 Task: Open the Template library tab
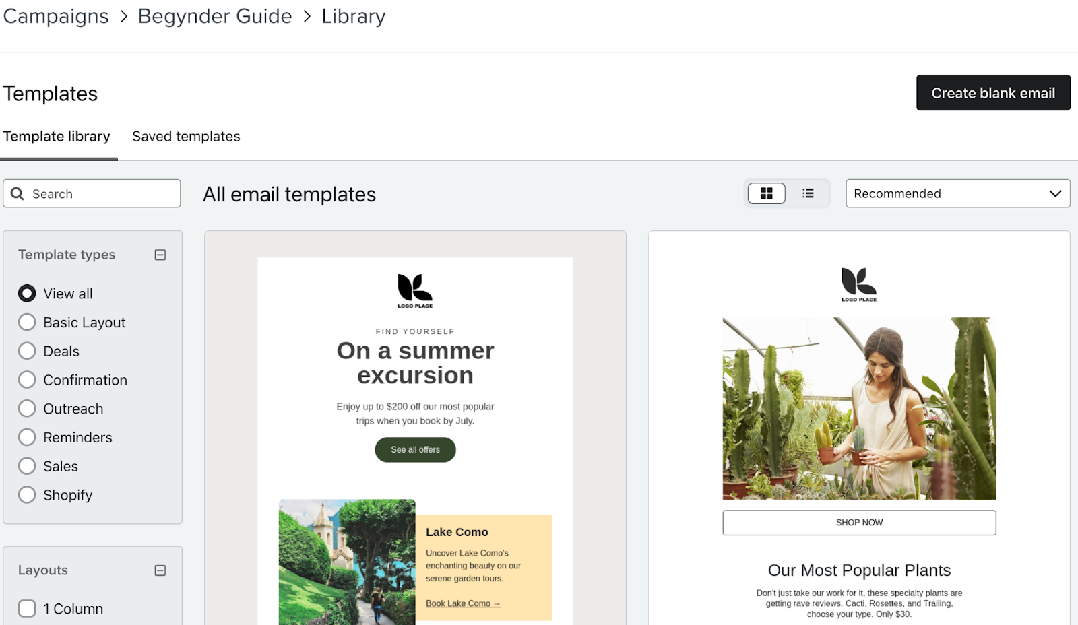coord(57,136)
